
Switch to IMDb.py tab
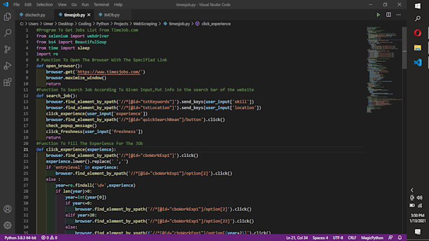(x=112, y=15)
